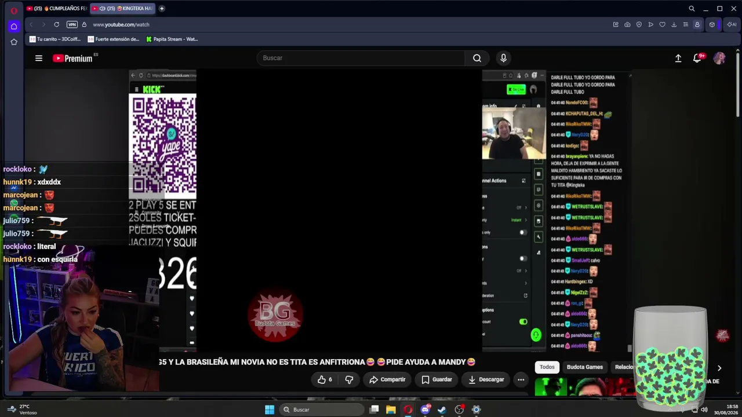Open the Opera profile account icon
Viewport: 742px width, 417px height.
click(697, 24)
